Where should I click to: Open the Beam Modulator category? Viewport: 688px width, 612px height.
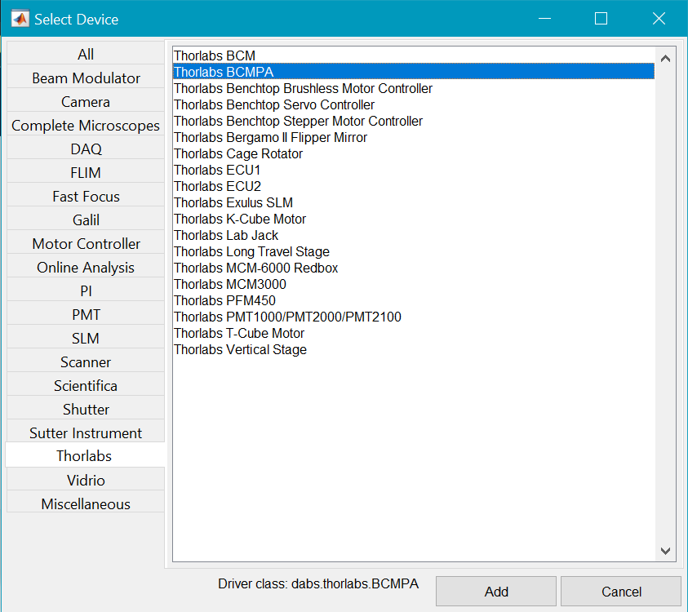click(x=86, y=78)
